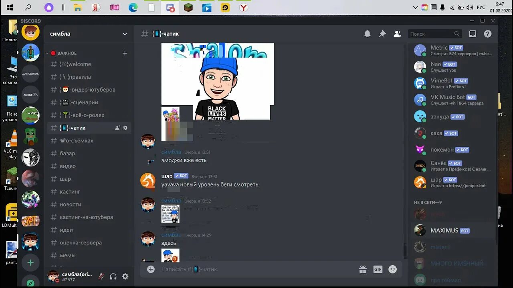This screenshot has height=288, width=513.
Task: Click the Написать message input field
Action: pyautogui.click(x=256, y=270)
